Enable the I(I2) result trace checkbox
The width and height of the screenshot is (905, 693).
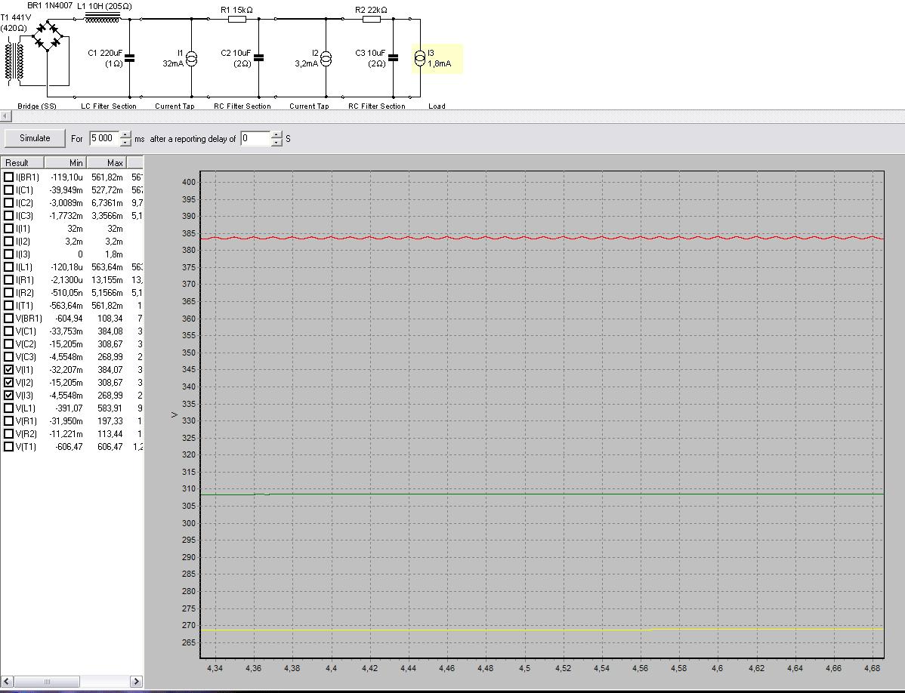[8, 241]
